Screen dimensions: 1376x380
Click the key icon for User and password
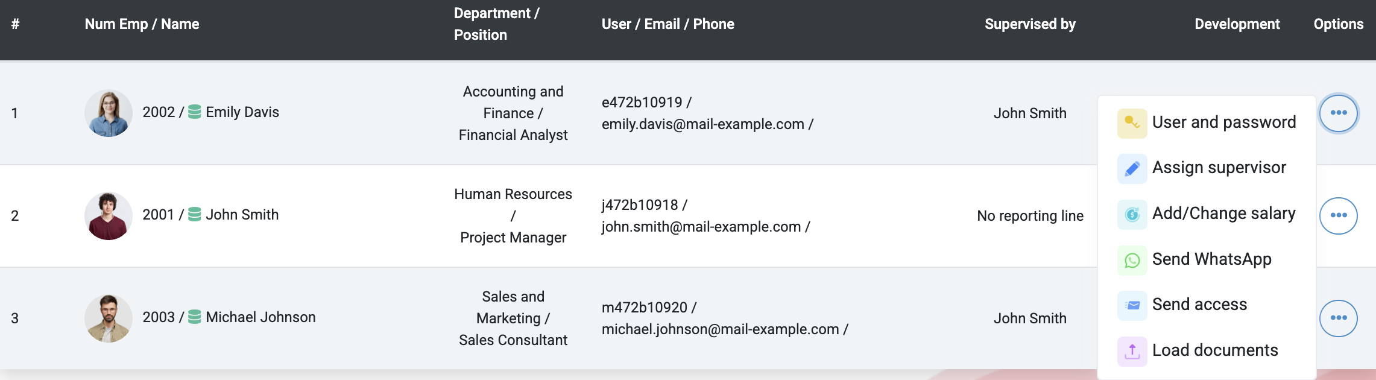pos(1132,123)
